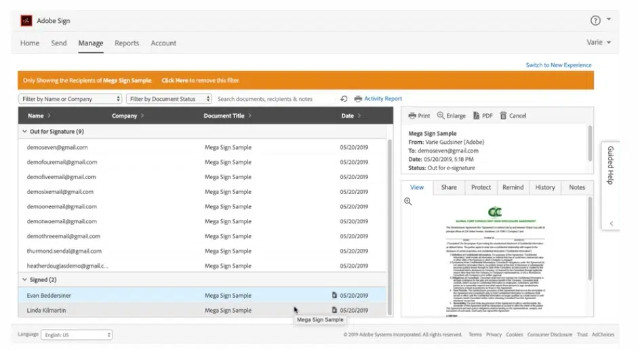Click the NDA document preview thumbnail

pos(495,260)
